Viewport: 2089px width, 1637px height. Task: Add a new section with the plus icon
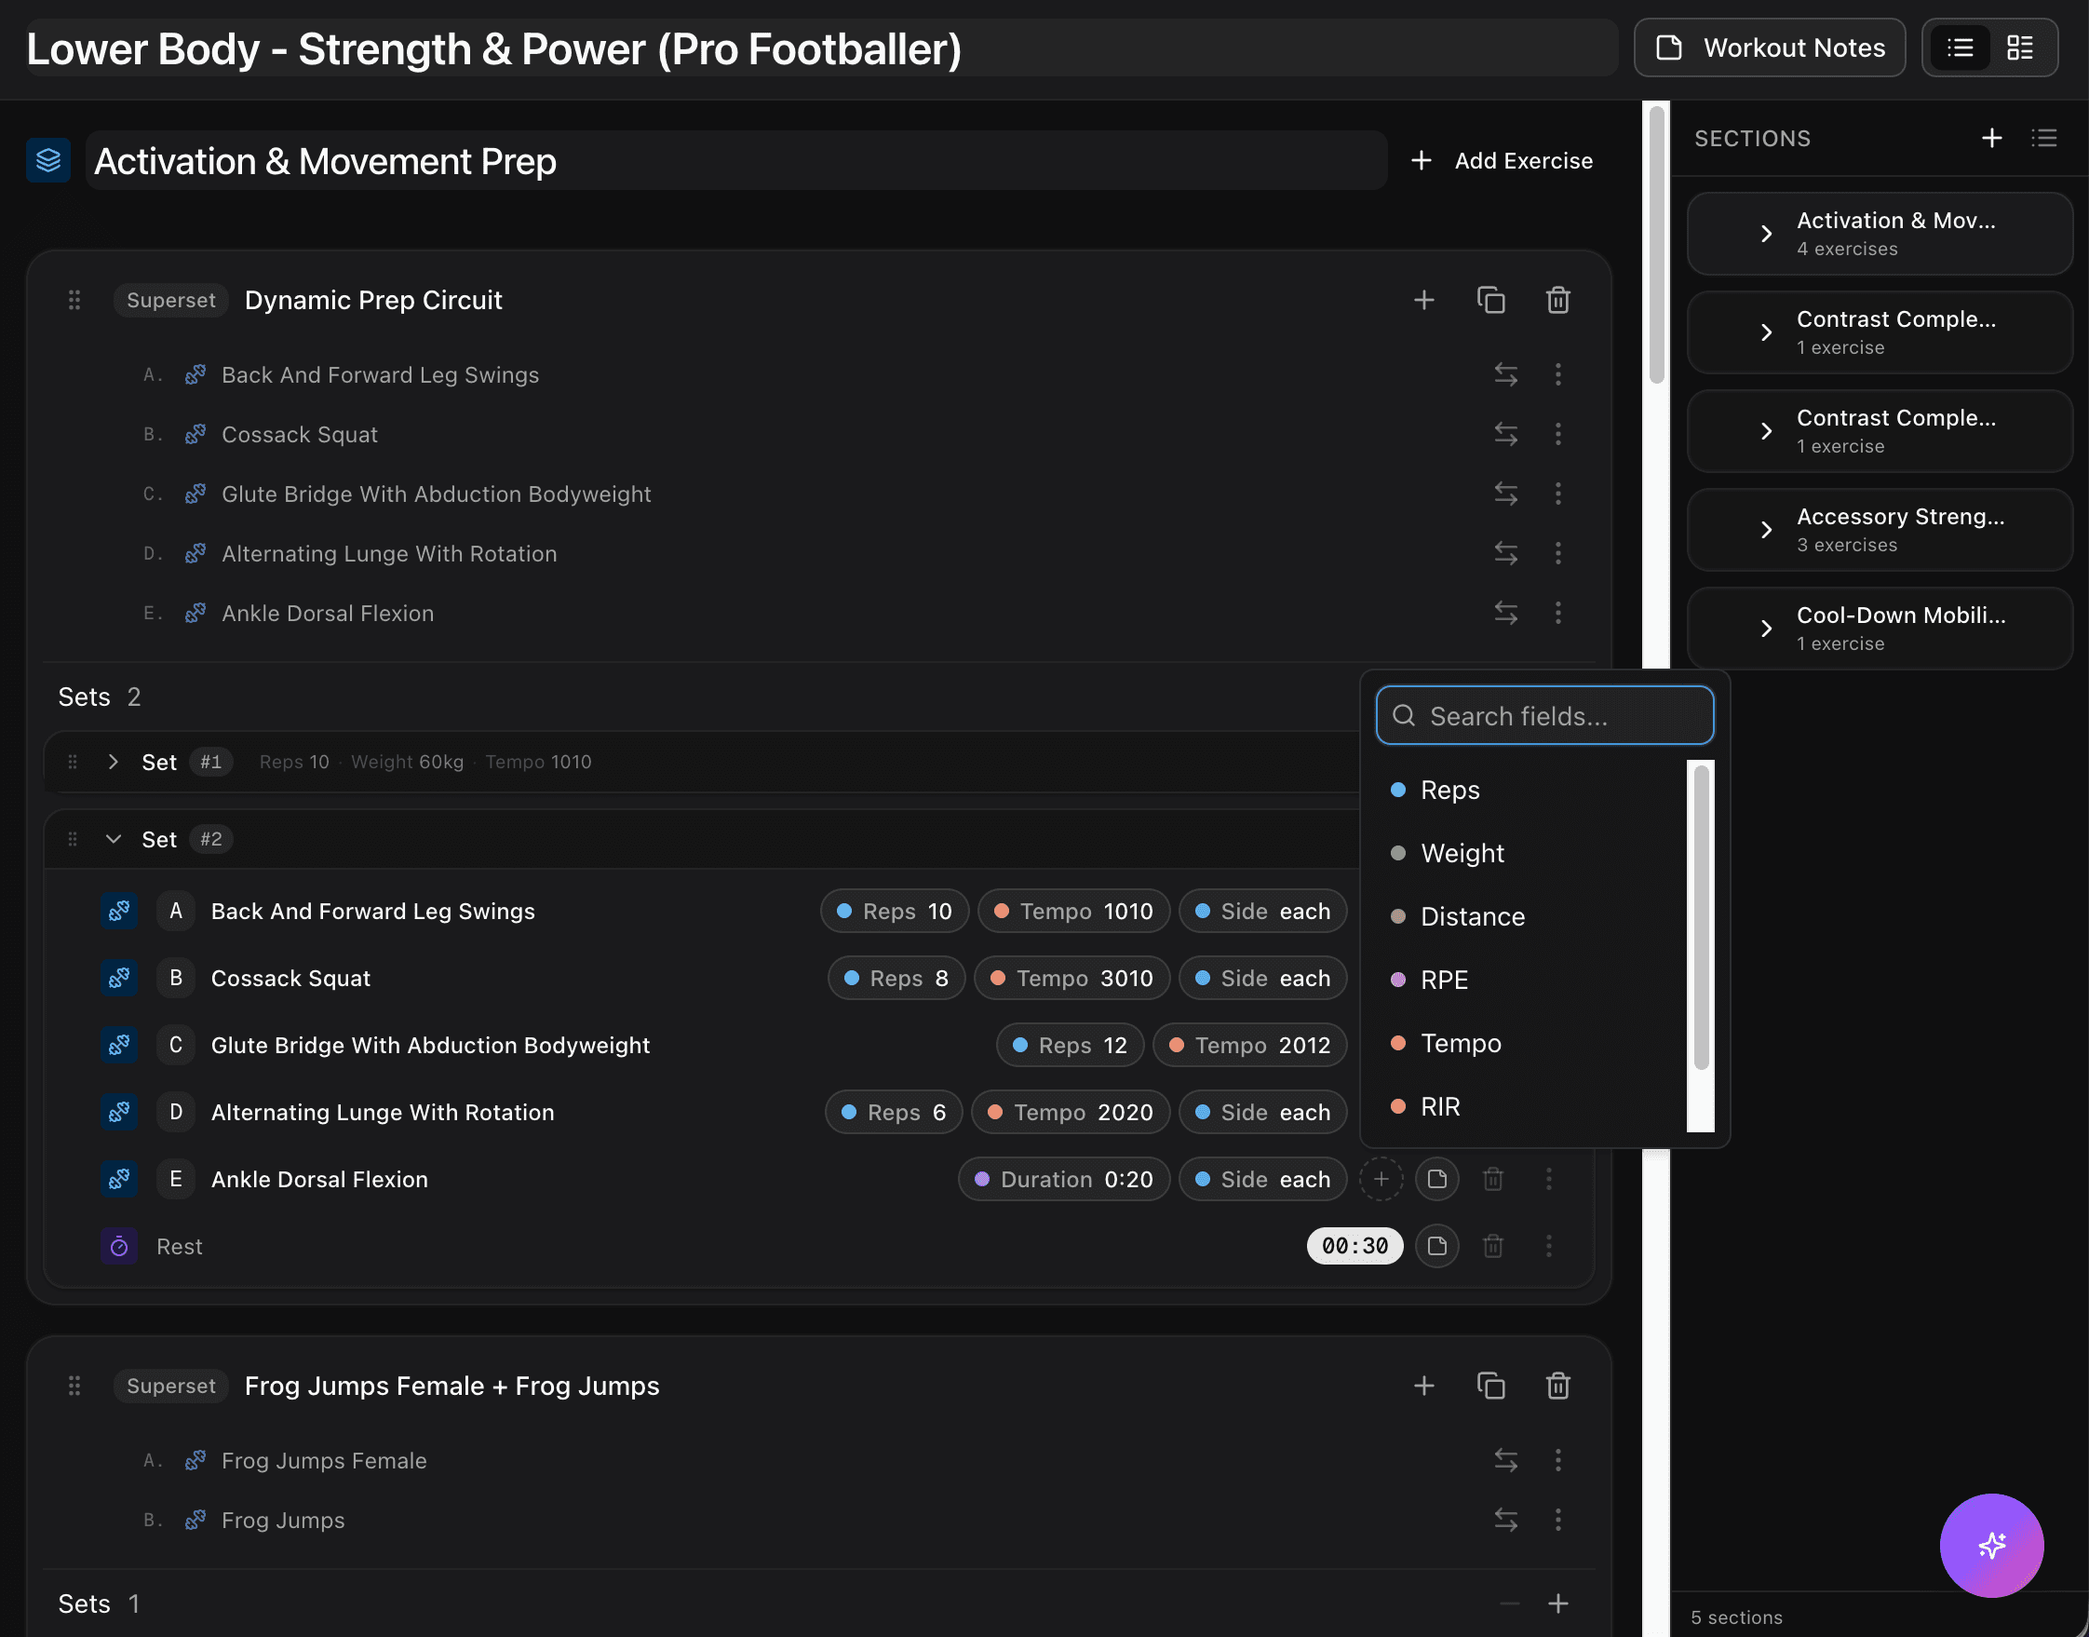coord(1991,137)
